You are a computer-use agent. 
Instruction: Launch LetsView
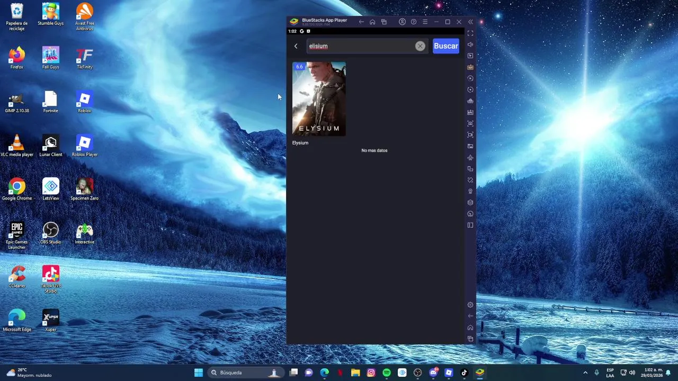tap(51, 189)
